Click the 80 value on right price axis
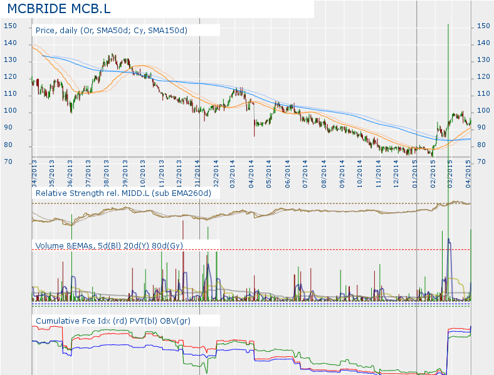 click(481, 145)
